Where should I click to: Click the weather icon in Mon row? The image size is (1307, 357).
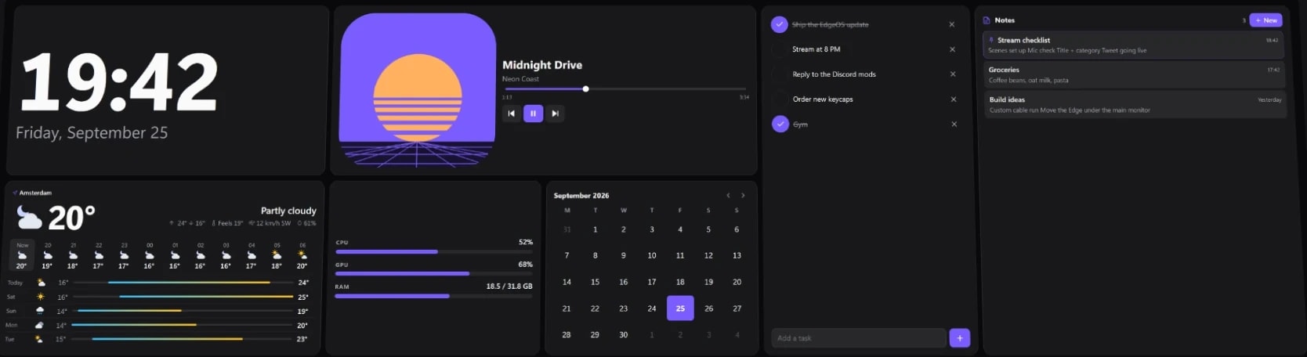click(40, 325)
